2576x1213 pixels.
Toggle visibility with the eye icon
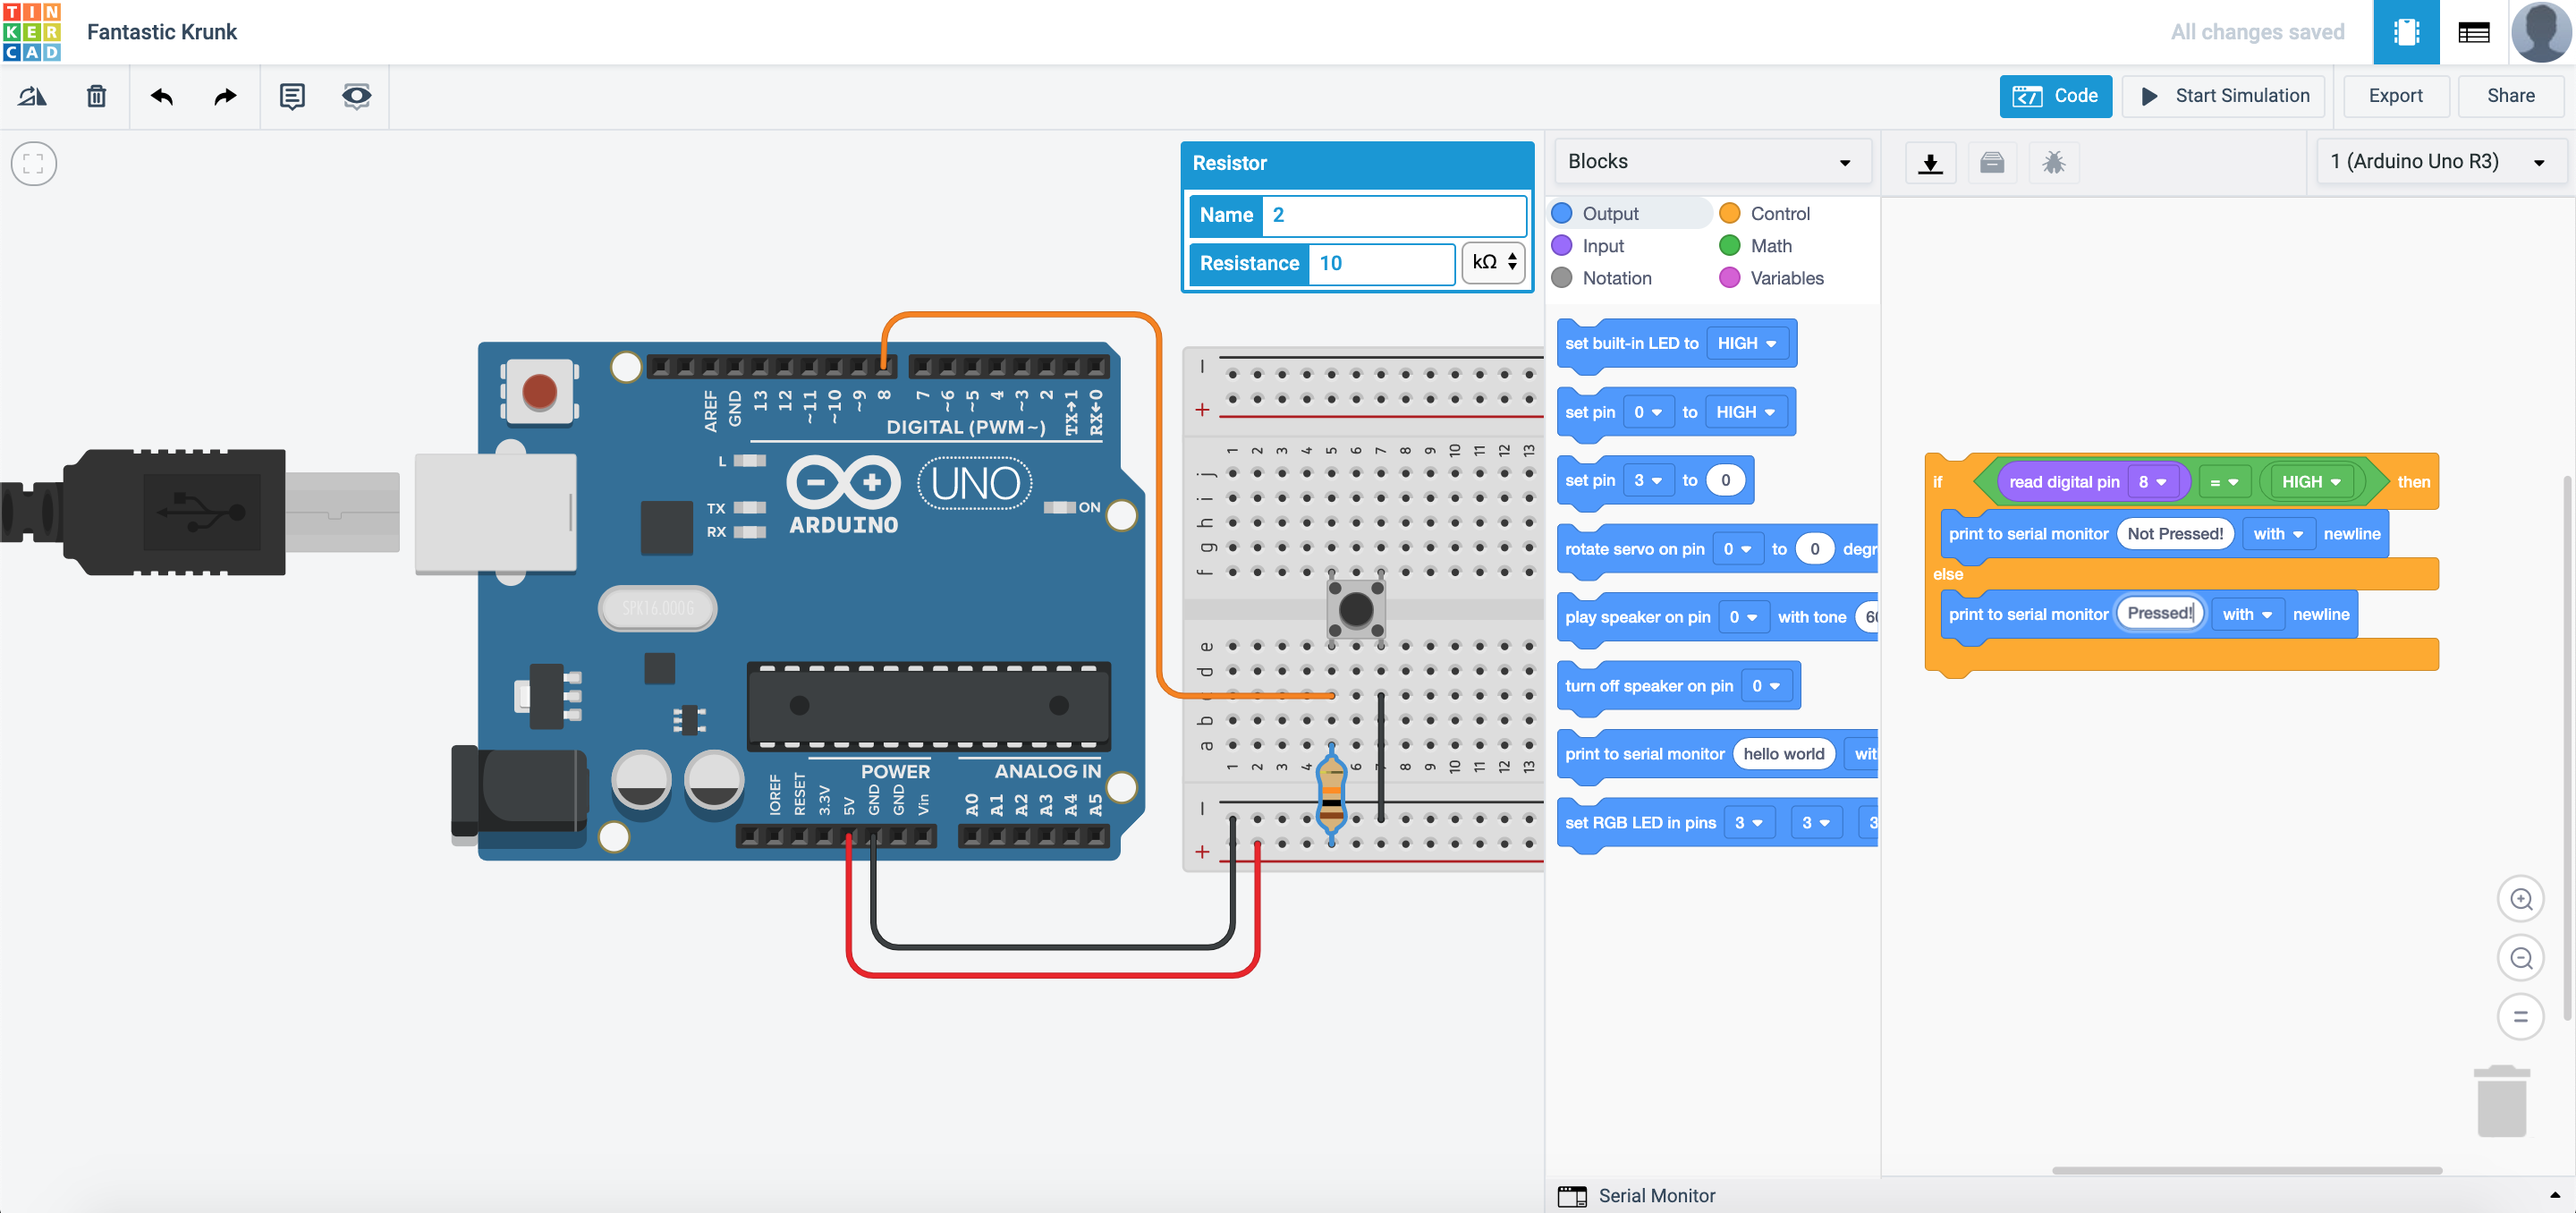[356, 96]
